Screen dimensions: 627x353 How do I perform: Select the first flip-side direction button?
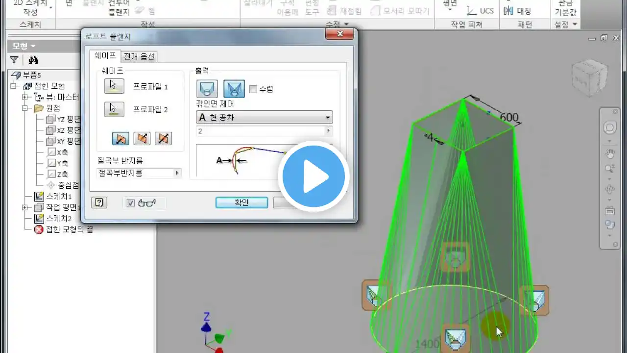point(121,139)
